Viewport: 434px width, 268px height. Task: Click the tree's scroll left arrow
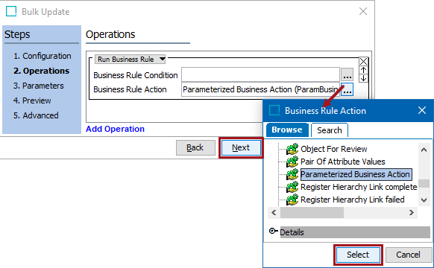[274, 212]
